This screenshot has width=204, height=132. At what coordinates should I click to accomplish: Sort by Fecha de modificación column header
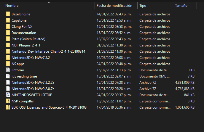click(x=114, y=6)
